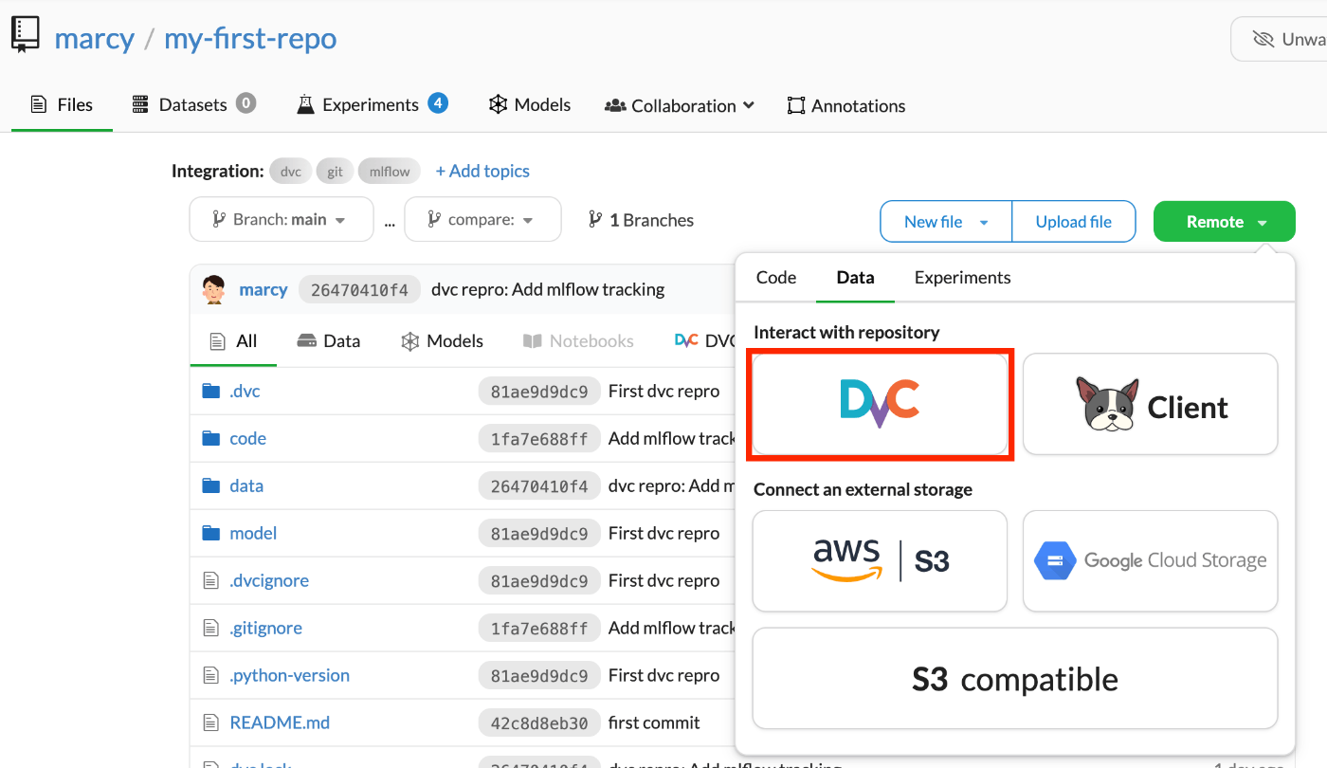Select the Data file filter tab

click(x=329, y=340)
